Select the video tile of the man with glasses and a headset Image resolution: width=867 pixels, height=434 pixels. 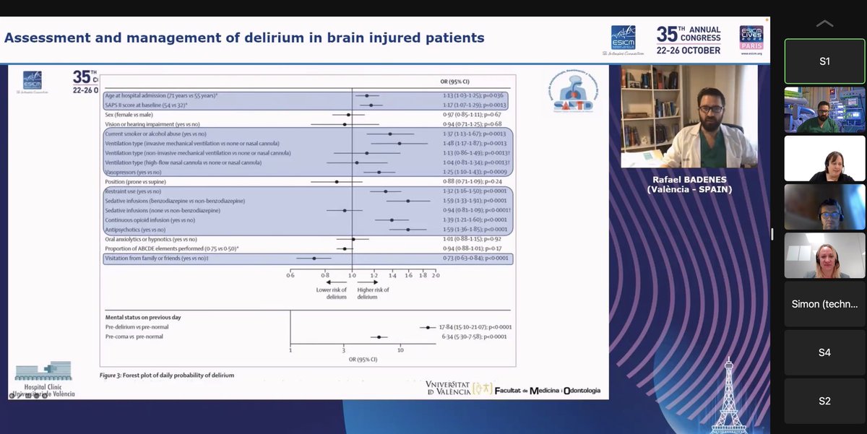[824, 207]
